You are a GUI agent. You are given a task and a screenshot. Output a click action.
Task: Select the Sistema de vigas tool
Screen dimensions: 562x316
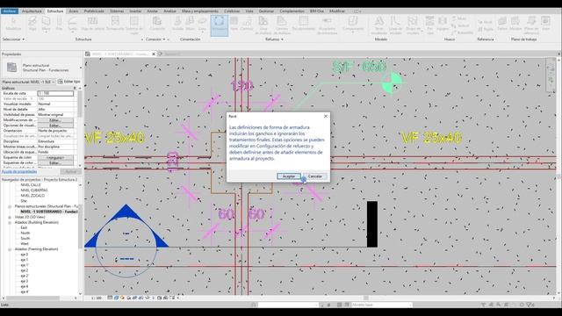coord(134,25)
